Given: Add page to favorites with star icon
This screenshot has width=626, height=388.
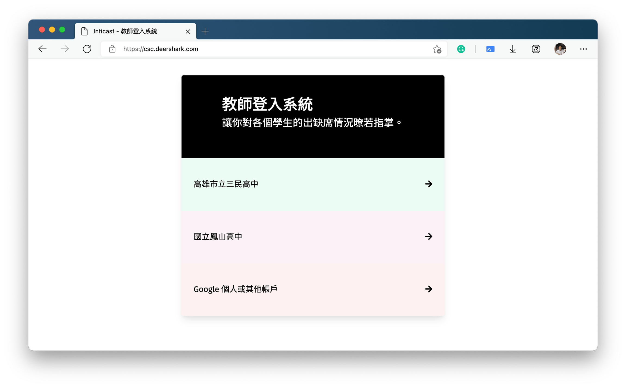Looking at the screenshot, I should click(437, 49).
